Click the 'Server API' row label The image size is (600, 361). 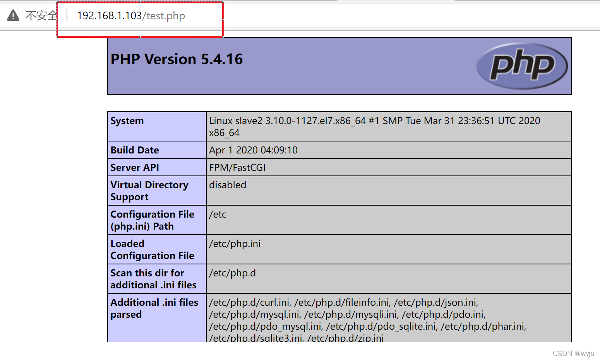(x=135, y=167)
